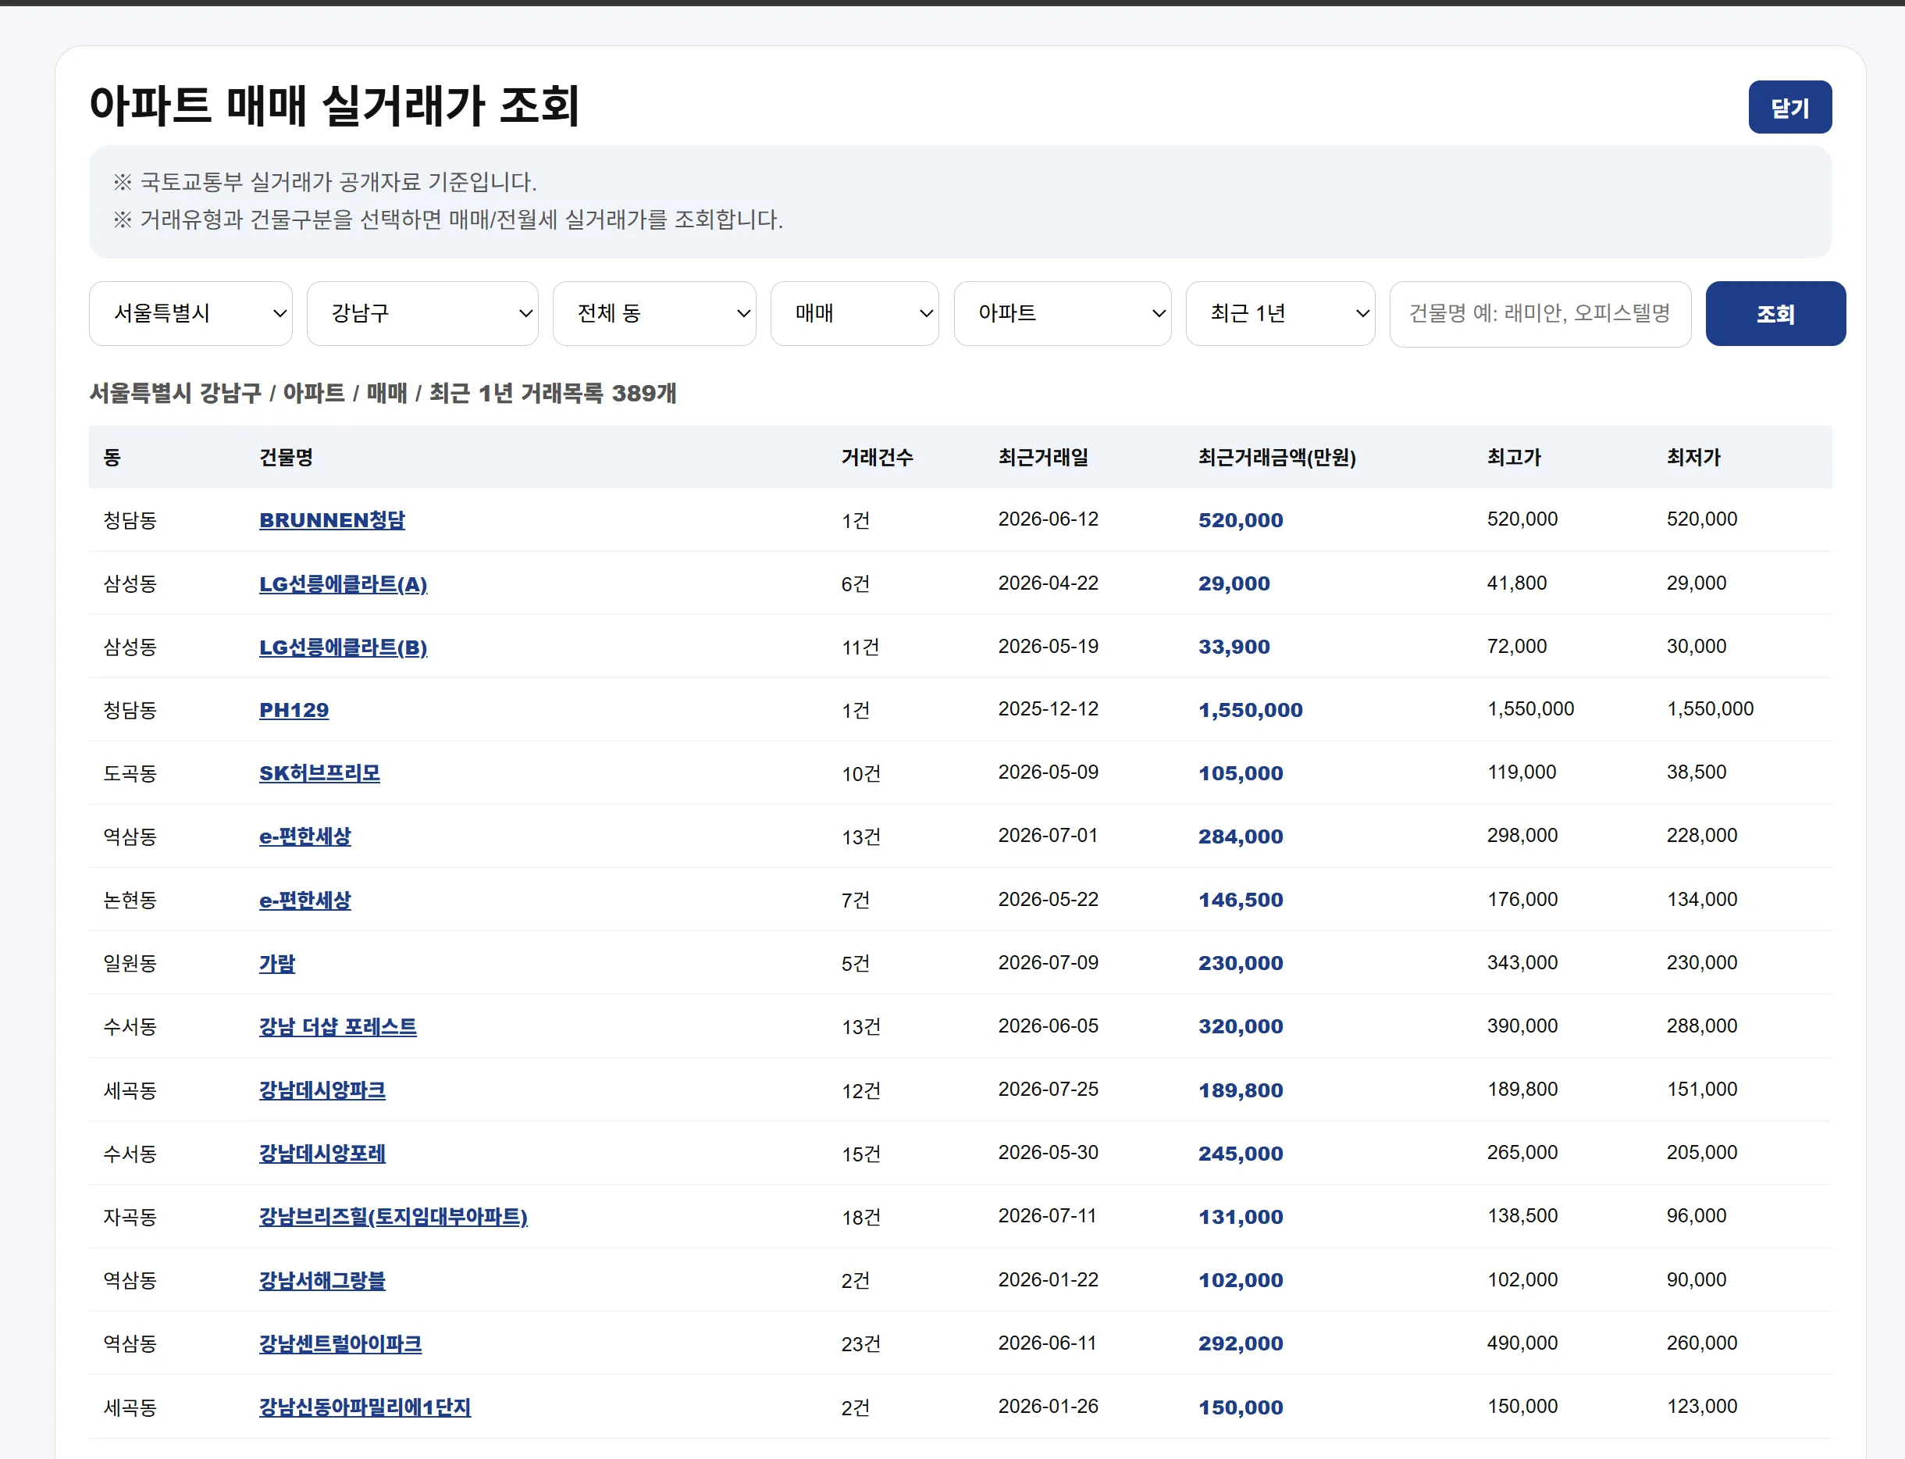Open the 서울특별시 city dropdown

pyautogui.click(x=191, y=313)
